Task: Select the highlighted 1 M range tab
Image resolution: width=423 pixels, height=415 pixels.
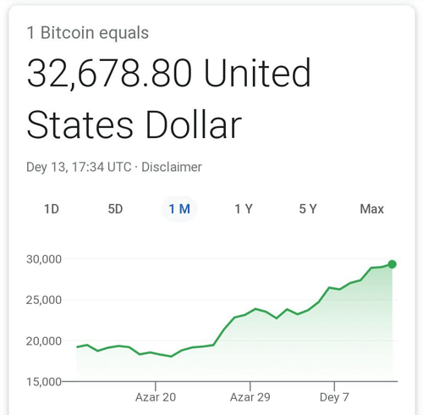Action: 179,209
